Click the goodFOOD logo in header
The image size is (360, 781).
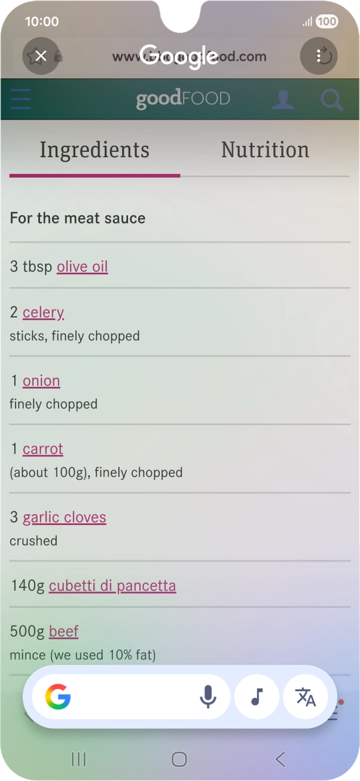coord(183,99)
